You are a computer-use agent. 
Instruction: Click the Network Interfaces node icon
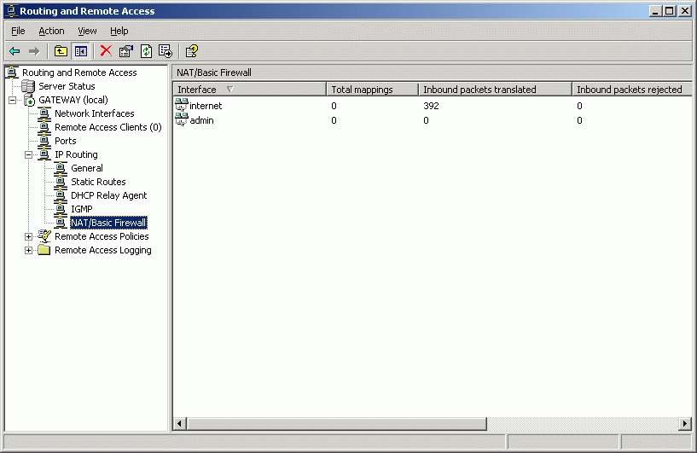click(x=44, y=113)
